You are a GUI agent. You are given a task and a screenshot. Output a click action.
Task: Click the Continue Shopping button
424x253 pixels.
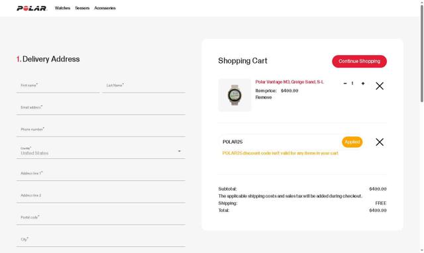tap(359, 62)
